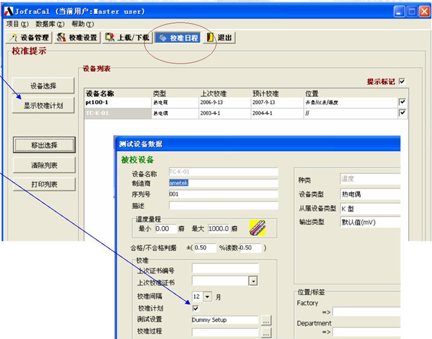The height and width of the screenshot is (339, 432).
Task: Click the 上次证书编号 input field
Action: point(226,269)
